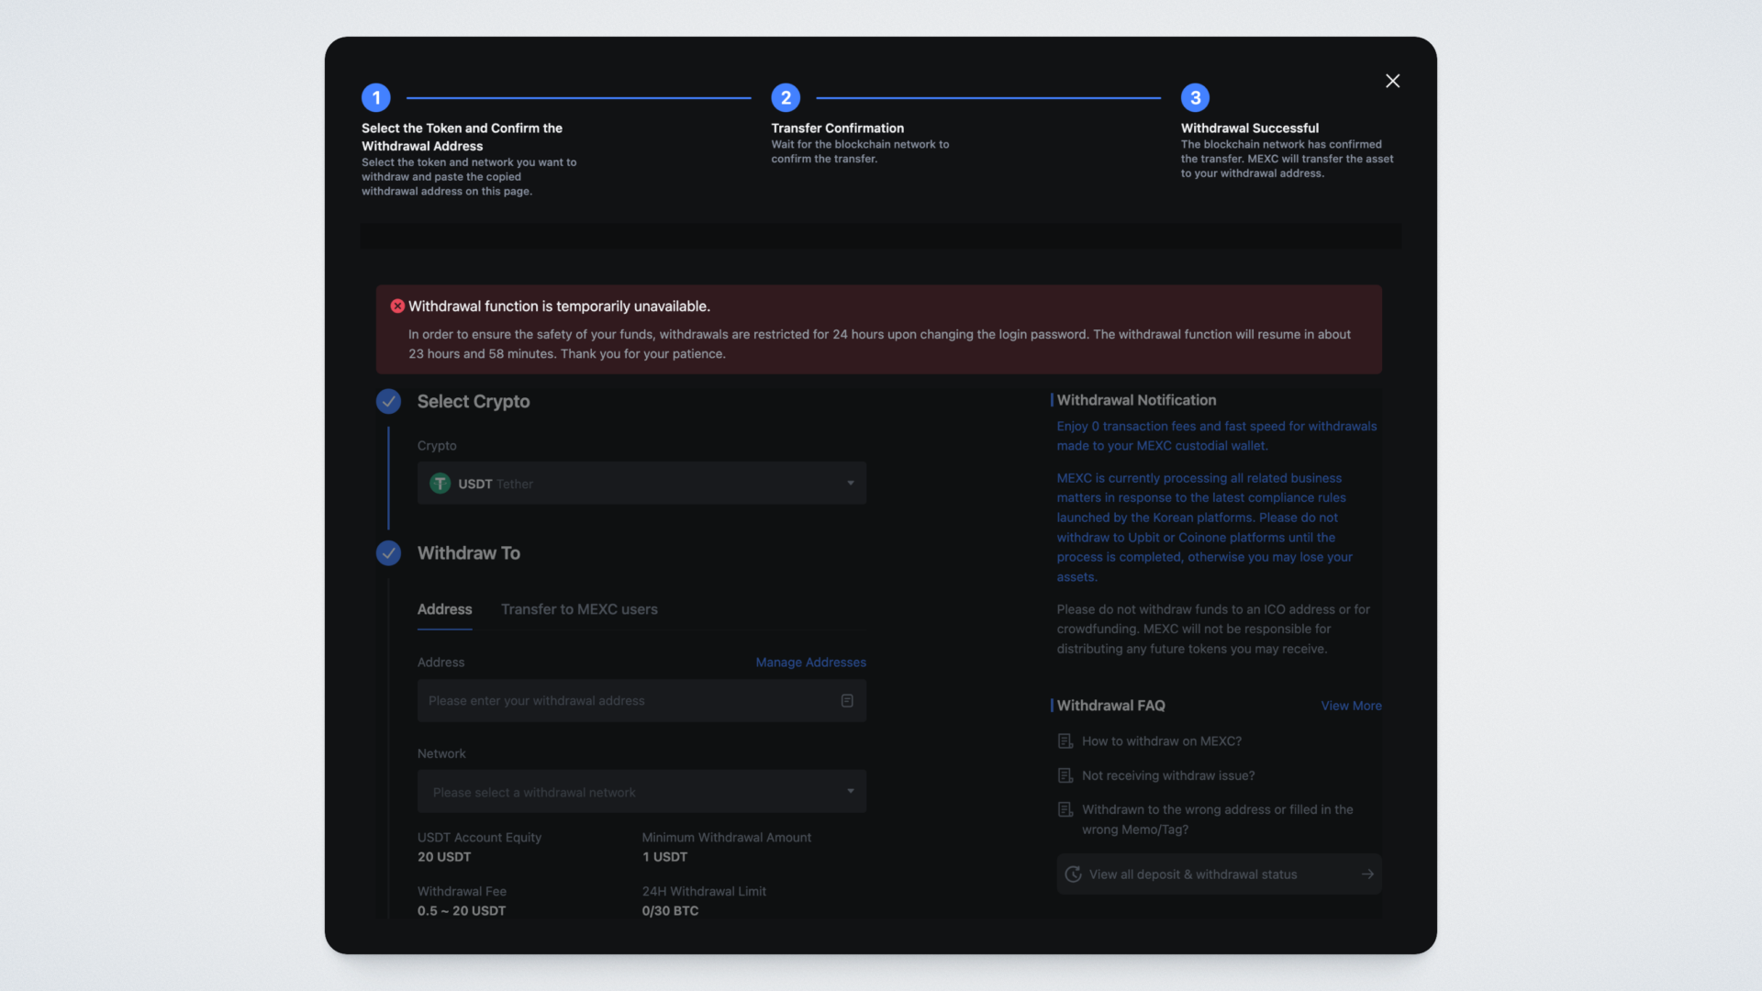Click document icon beside How to withdraw
The height and width of the screenshot is (991, 1762).
click(1065, 741)
